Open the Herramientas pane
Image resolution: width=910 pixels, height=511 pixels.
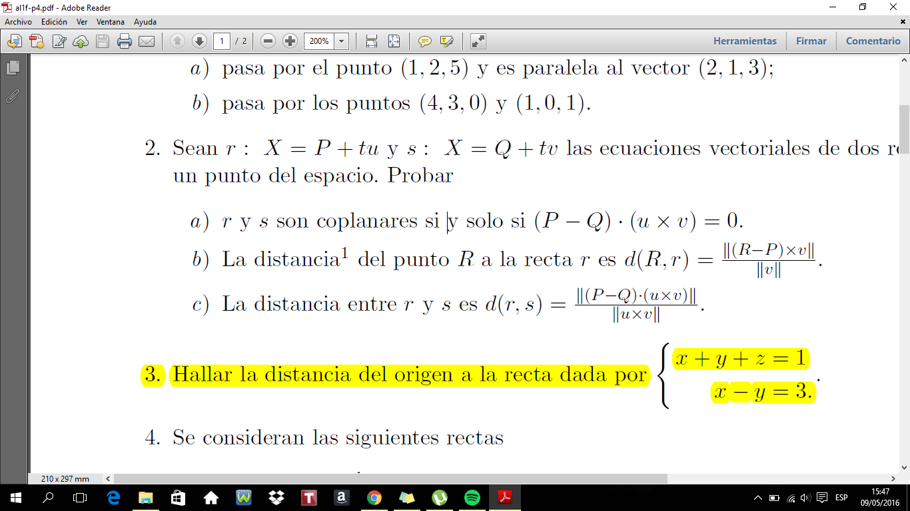[745, 41]
